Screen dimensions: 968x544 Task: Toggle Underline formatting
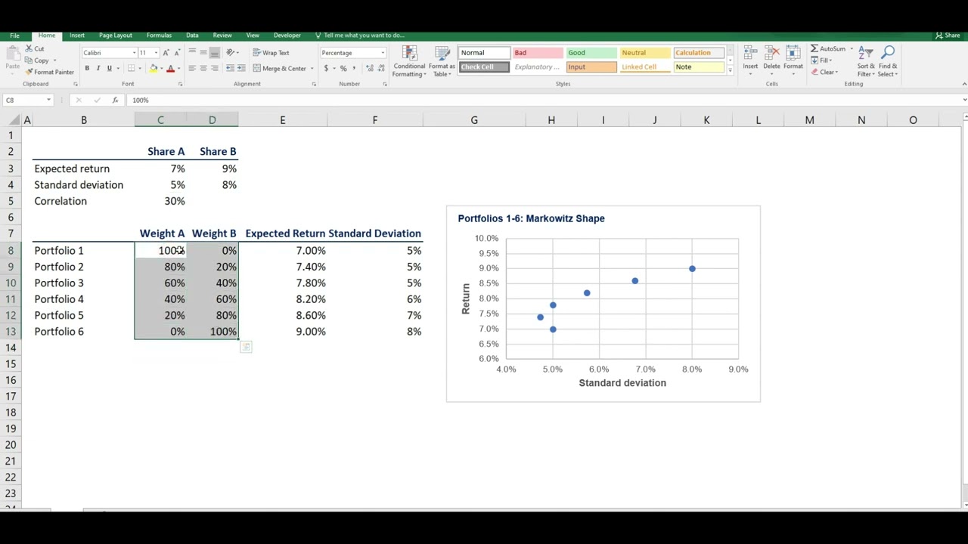109,69
